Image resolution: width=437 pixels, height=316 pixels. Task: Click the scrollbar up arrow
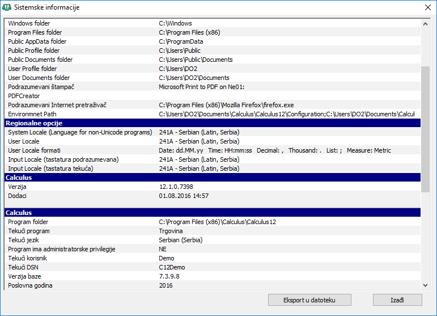tap(426, 23)
